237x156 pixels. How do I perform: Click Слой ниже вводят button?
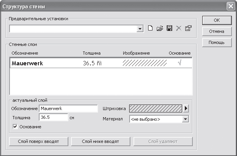(x=100, y=141)
